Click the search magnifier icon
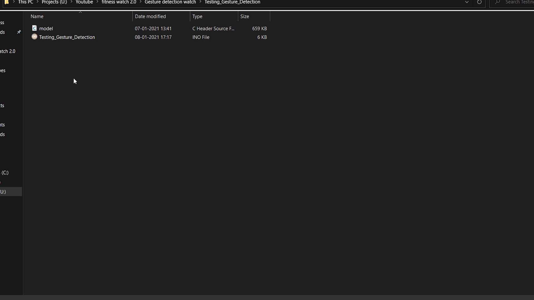The image size is (534, 300). 498,2
